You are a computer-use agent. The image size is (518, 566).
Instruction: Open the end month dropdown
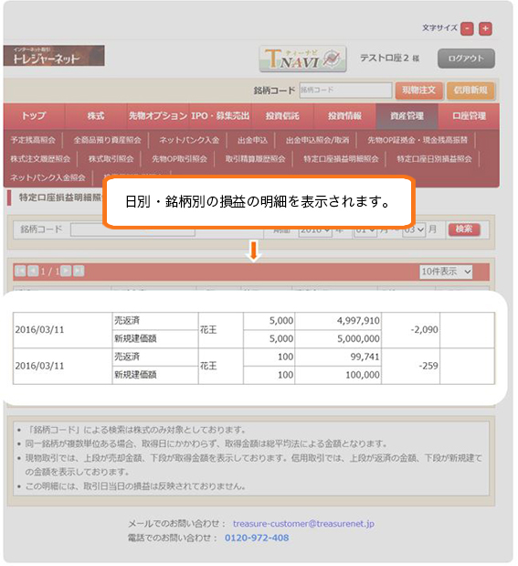[x=414, y=230]
